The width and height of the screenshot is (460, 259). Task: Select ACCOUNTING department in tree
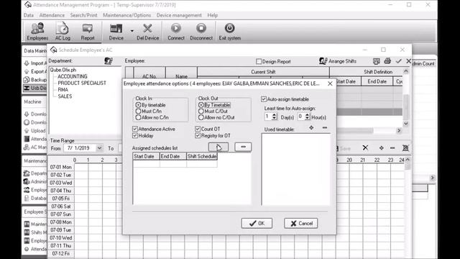pos(73,76)
